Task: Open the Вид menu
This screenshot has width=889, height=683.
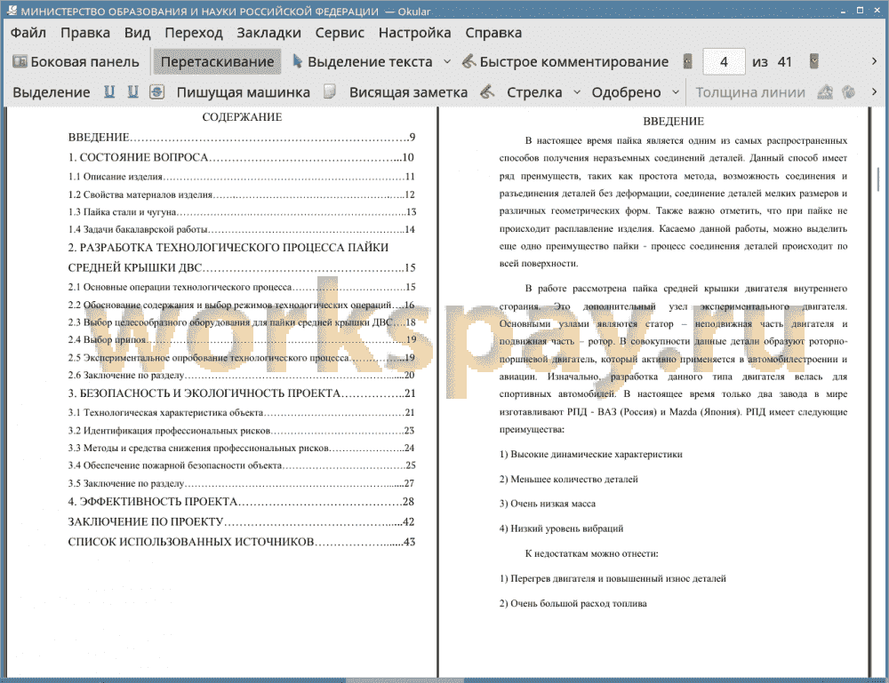Action: (x=137, y=33)
